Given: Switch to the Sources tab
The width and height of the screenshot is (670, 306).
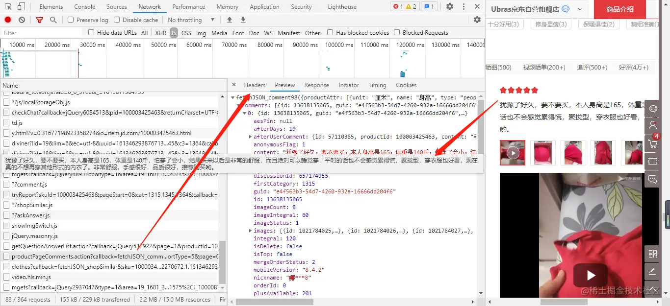Looking at the screenshot, I should [x=117, y=6].
